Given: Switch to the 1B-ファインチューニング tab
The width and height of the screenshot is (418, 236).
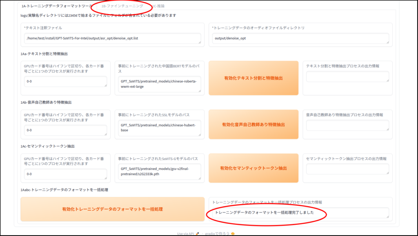Looking at the screenshot, I should [122, 7].
